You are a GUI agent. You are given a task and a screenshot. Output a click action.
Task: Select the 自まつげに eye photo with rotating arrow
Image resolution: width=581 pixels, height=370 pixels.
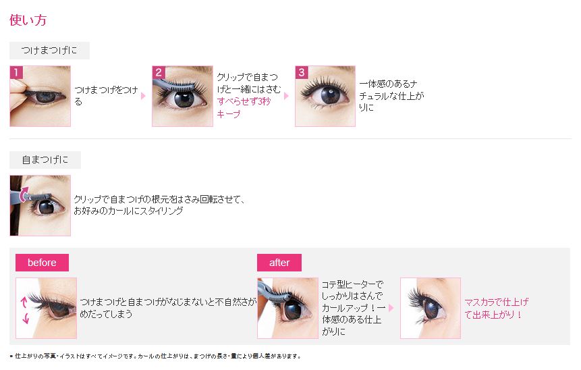pos(40,206)
